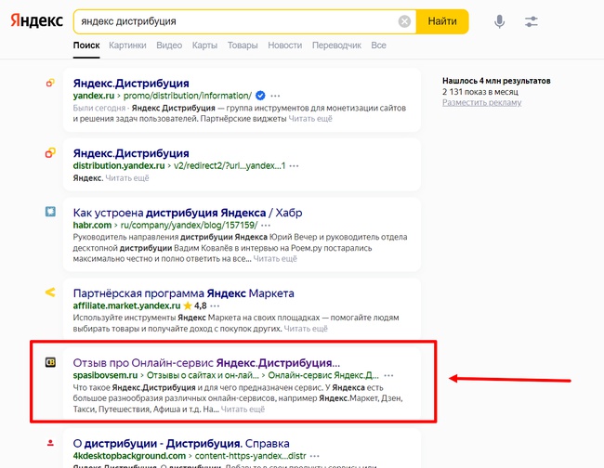Click the Хабр result favicon
The image size is (604, 468).
tap(50, 212)
